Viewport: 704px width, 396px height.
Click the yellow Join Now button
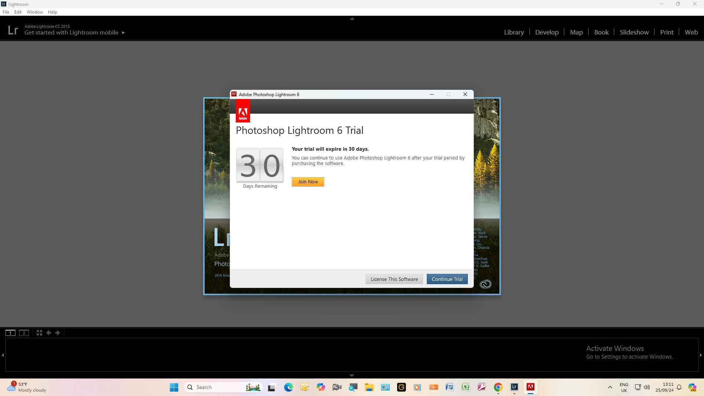pyautogui.click(x=308, y=182)
